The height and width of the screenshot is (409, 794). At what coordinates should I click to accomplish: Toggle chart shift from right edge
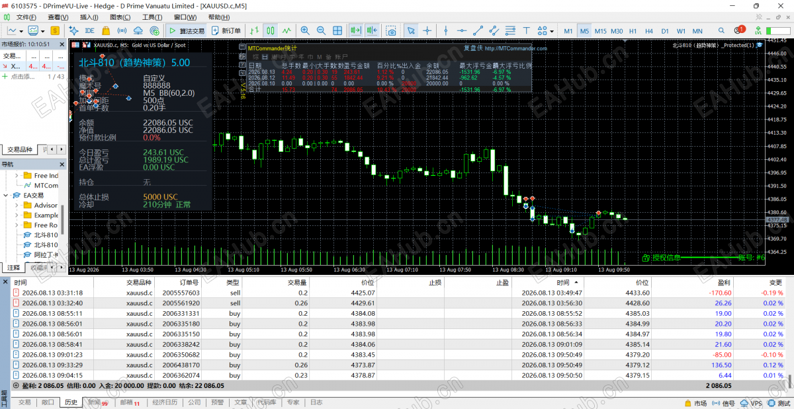pyautogui.click(x=372, y=30)
